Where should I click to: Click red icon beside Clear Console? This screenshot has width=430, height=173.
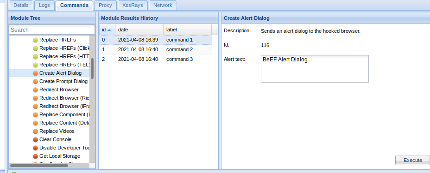pos(35,140)
